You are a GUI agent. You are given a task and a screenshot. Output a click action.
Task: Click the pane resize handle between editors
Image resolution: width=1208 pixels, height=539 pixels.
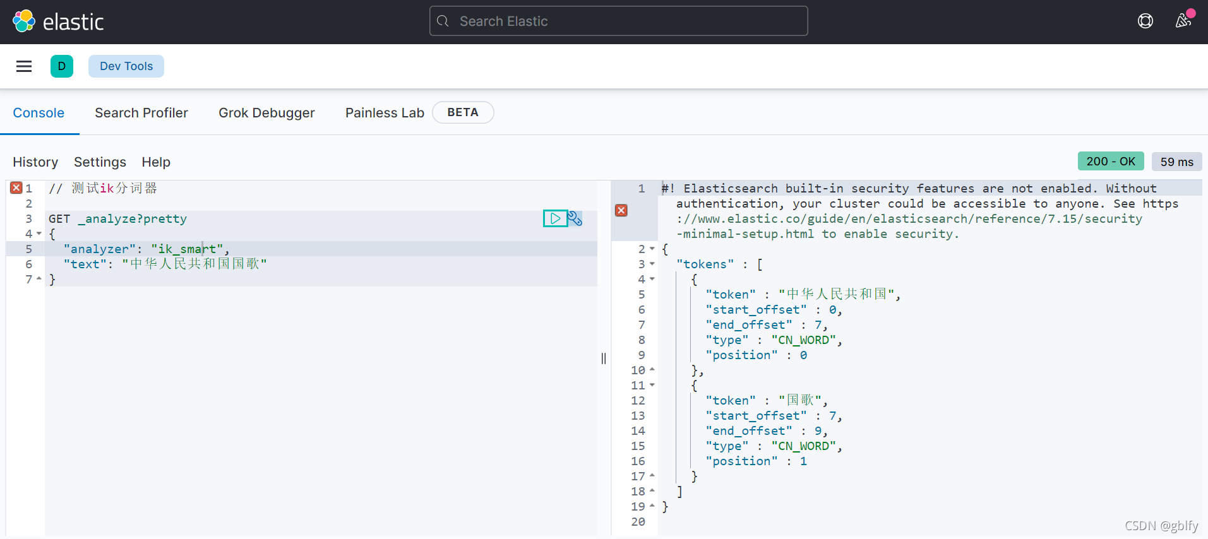click(604, 358)
